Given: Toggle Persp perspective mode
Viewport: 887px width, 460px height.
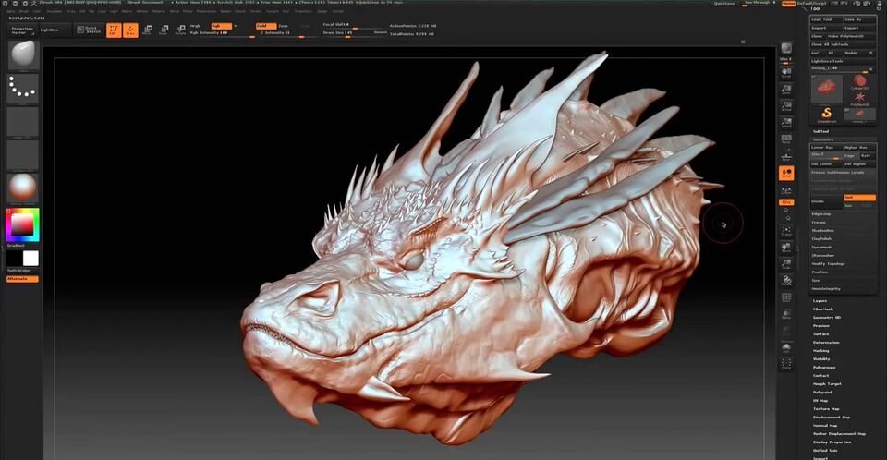Looking at the screenshot, I should (x=786, y=139).
